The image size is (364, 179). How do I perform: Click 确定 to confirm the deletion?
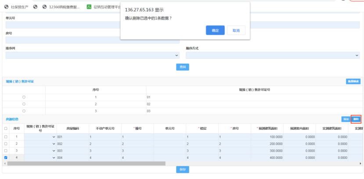pos(215,30)
